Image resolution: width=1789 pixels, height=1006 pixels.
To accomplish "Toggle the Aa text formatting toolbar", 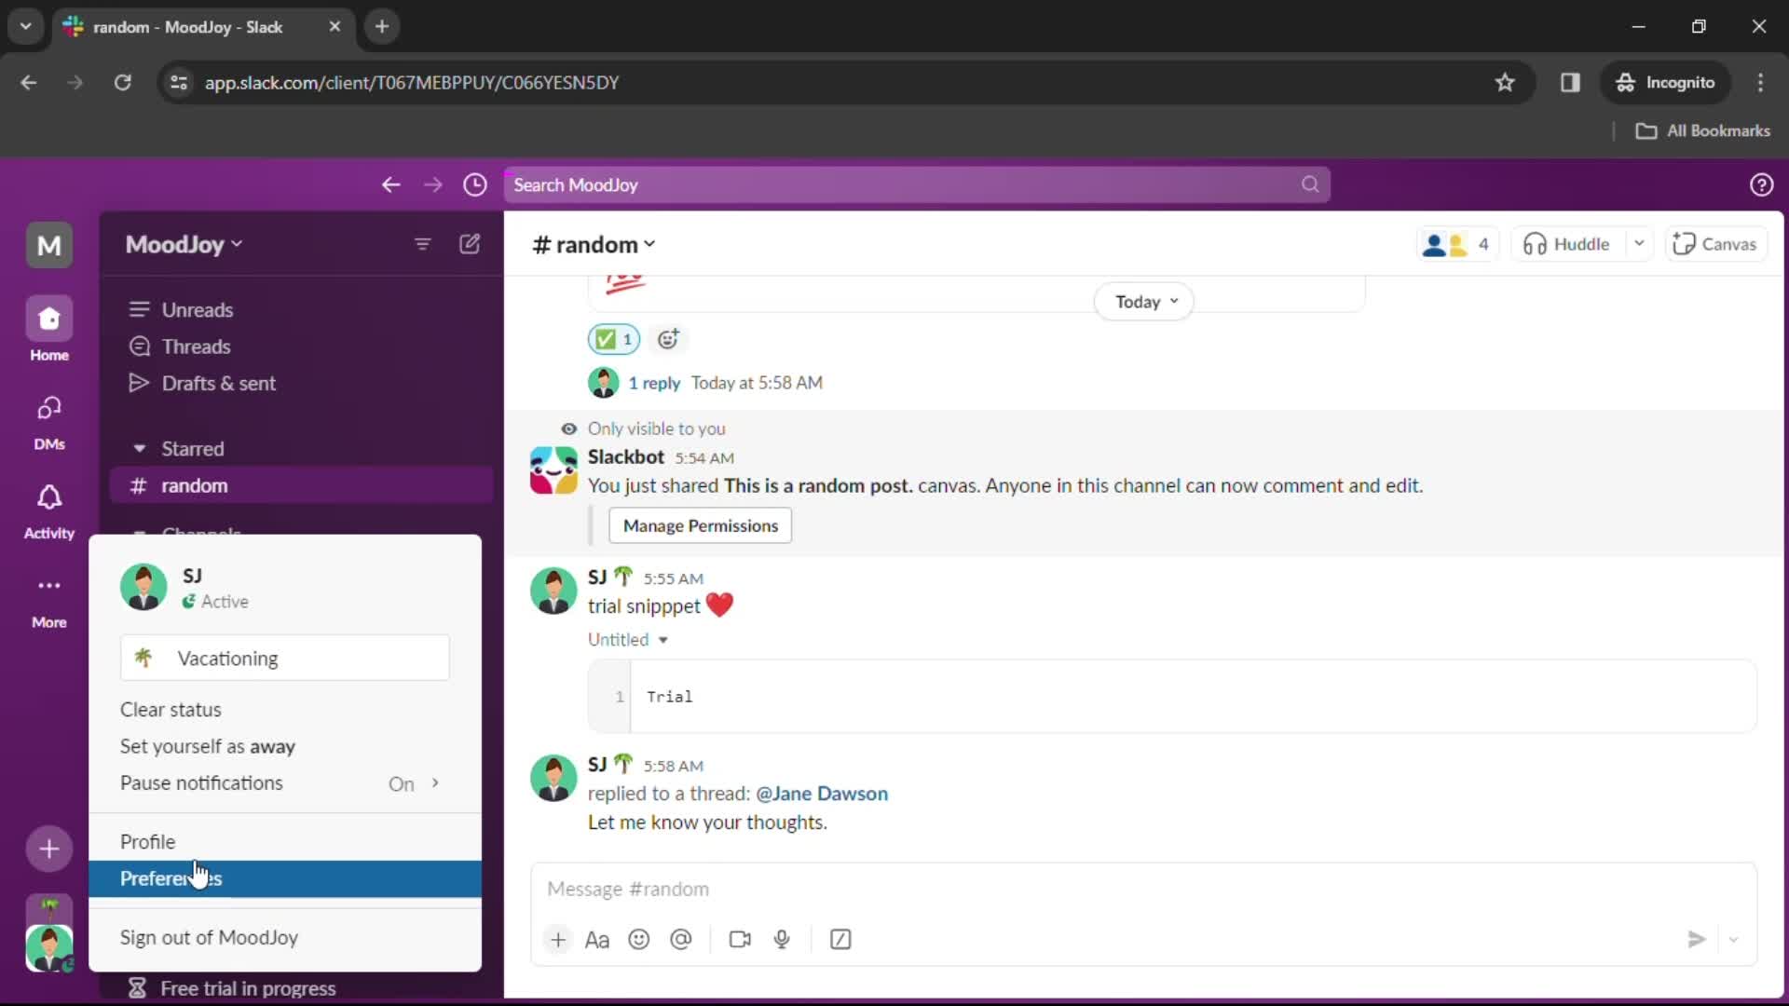I will [597, 939].
